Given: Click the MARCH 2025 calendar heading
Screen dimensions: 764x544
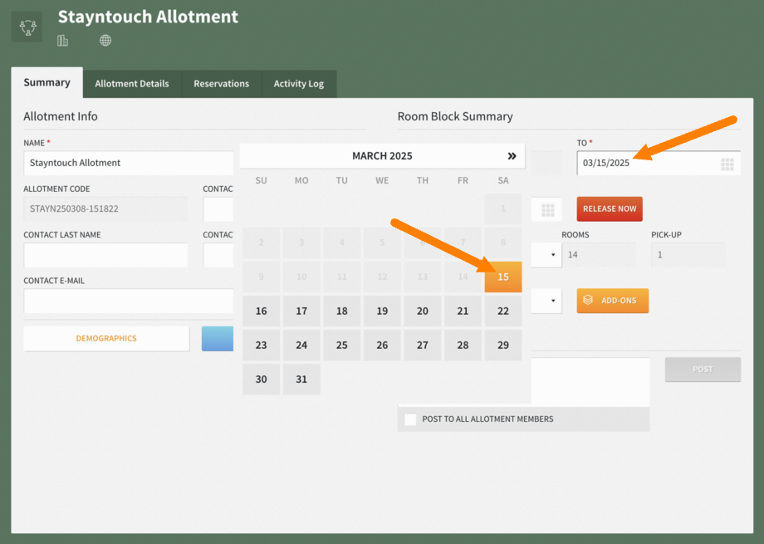Looking at the screenshot, I should click(x=382, y=156).
